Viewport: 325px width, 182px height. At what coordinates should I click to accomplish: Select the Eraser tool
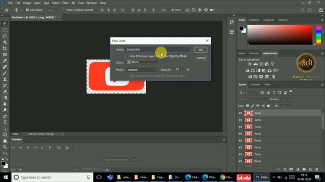click(5, 92)
